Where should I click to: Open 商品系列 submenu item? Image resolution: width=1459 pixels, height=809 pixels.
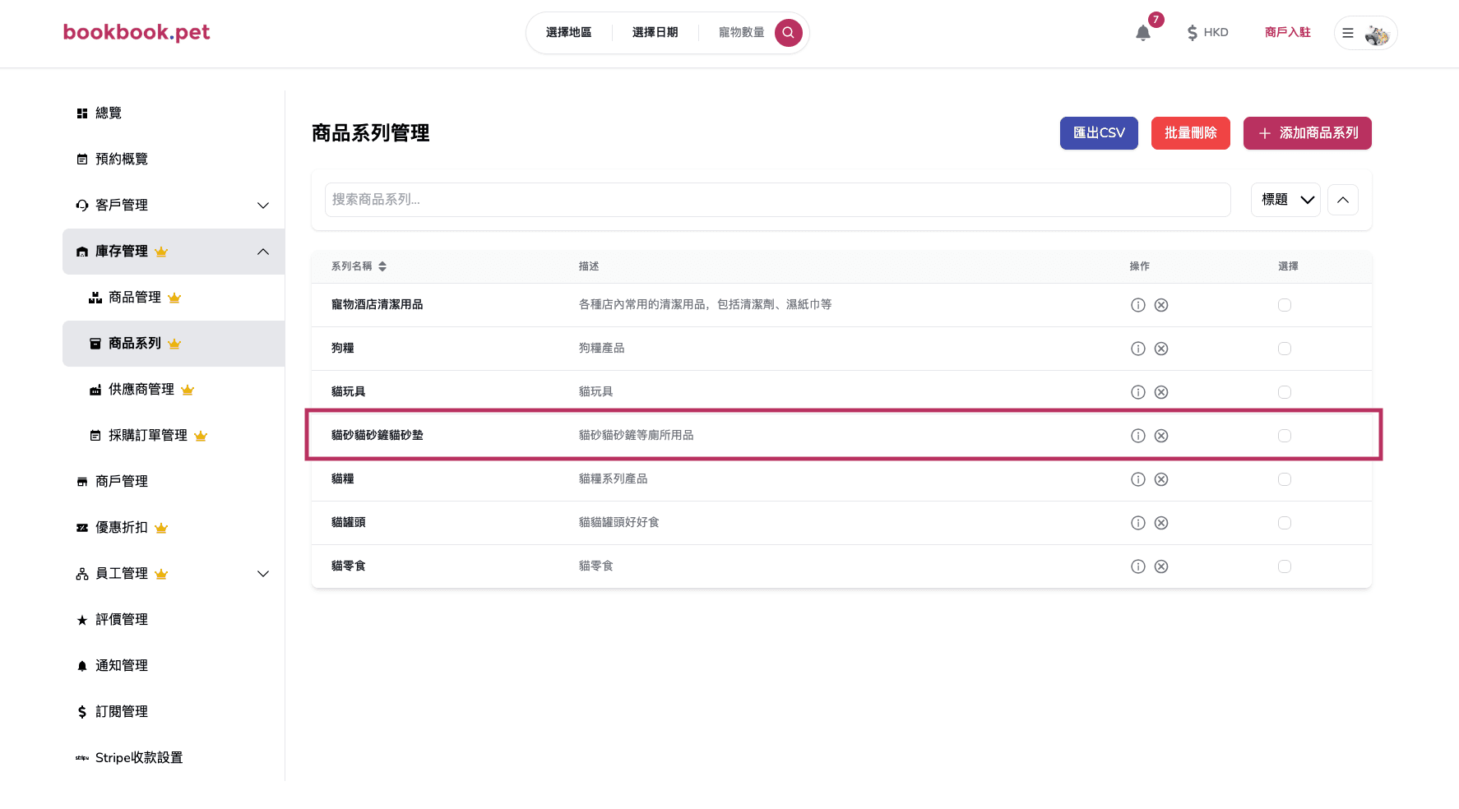174,344
